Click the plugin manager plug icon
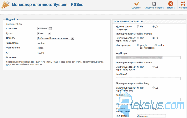Screen dimensions: 187x118 (5, 5)
